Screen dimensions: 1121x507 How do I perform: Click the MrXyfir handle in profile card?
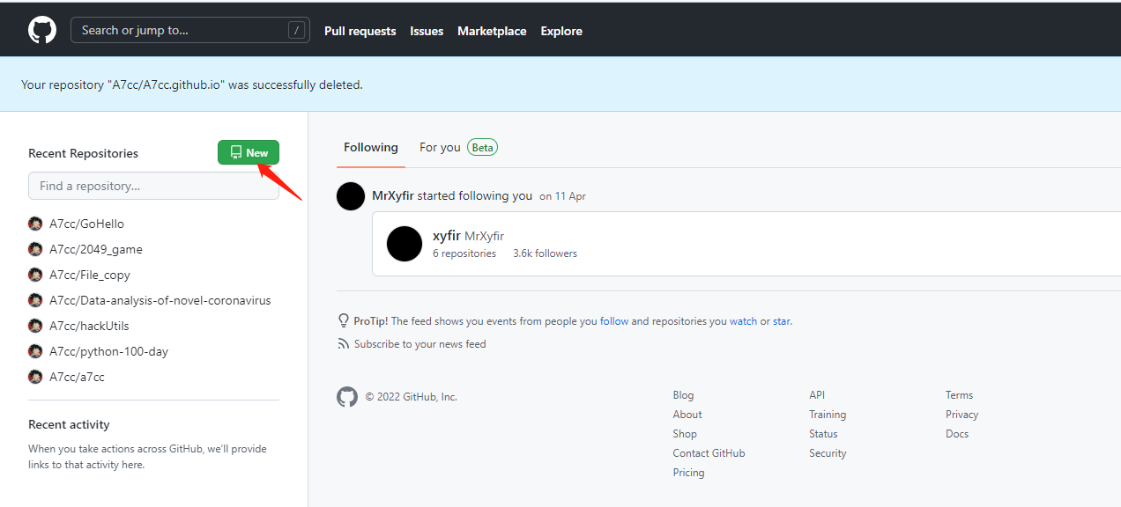(x=484, y=236)
